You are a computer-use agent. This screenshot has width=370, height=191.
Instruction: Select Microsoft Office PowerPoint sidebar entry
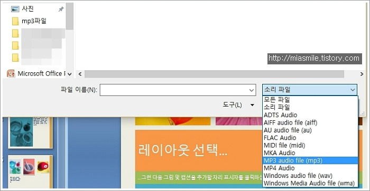(42, 74)
